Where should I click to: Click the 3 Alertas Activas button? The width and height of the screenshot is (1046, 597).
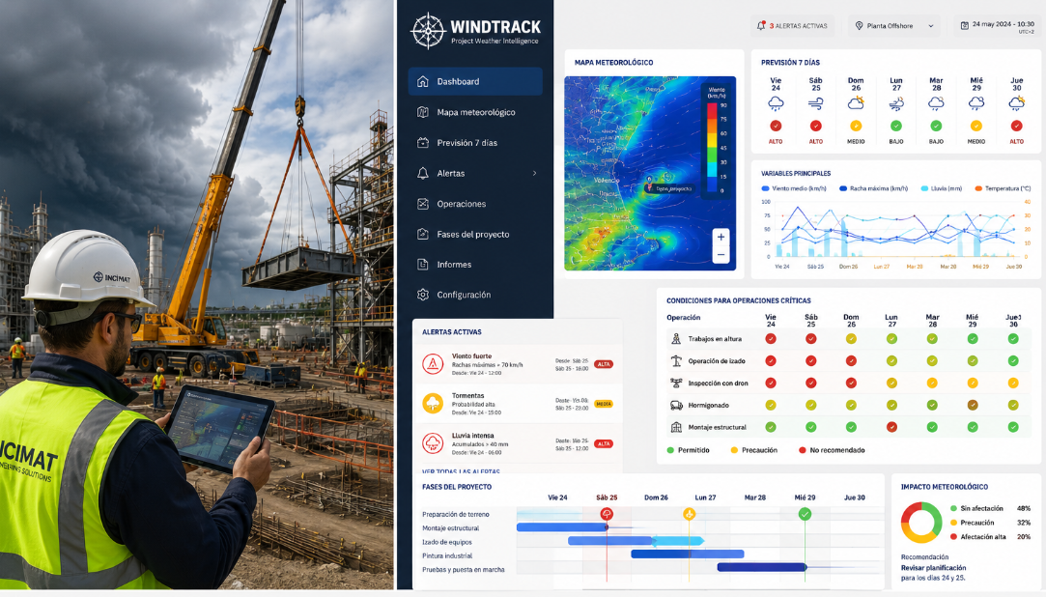point(792,26)
